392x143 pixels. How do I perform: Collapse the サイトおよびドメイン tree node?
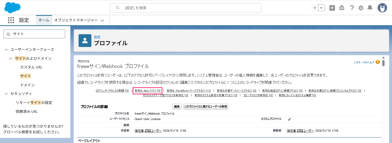(11, 58)
